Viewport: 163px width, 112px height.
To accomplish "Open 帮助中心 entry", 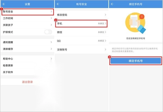I will (27, 59).
